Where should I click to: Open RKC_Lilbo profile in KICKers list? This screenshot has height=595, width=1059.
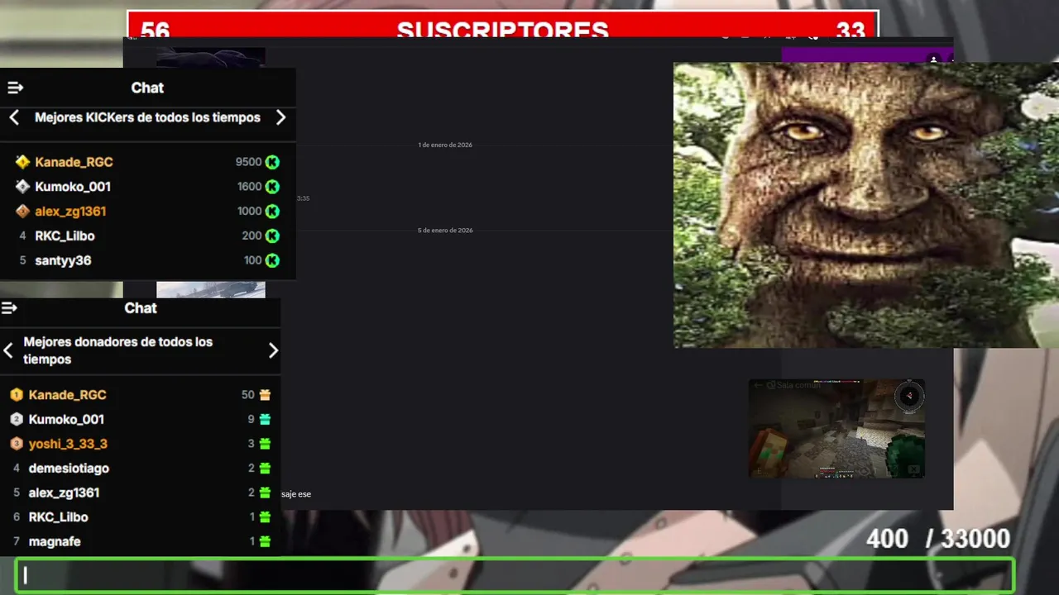[x=65, y=236]
